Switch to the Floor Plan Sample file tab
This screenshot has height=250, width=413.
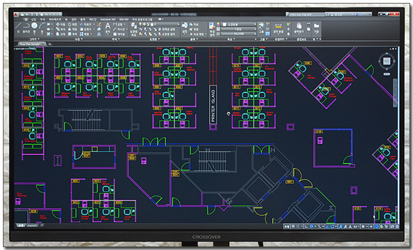pos(30,44)
